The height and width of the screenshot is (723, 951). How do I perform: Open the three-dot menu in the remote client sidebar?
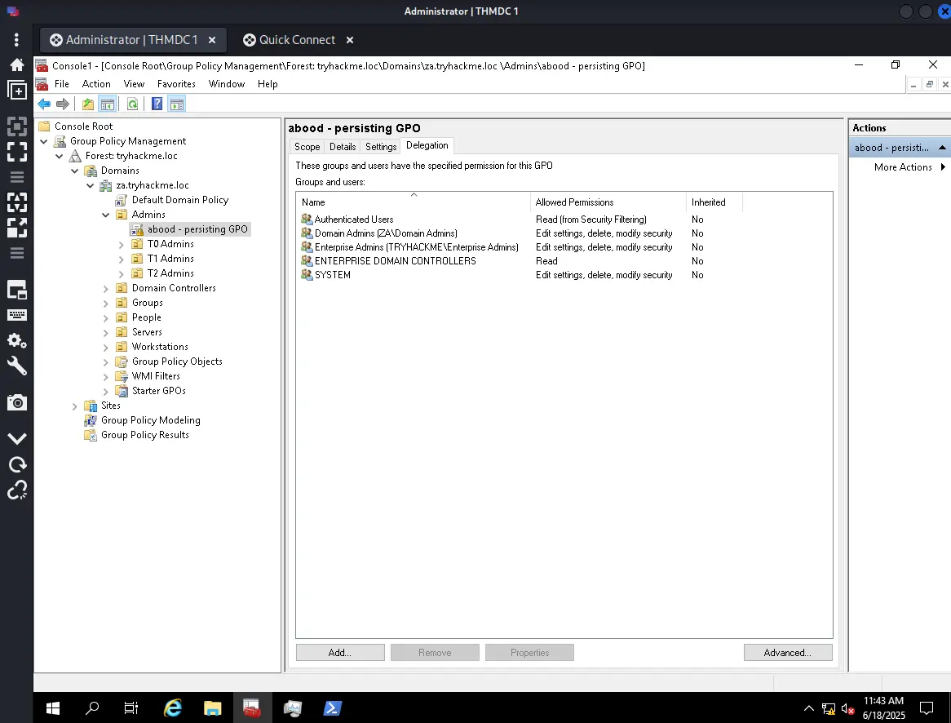[x=16, y=39]
